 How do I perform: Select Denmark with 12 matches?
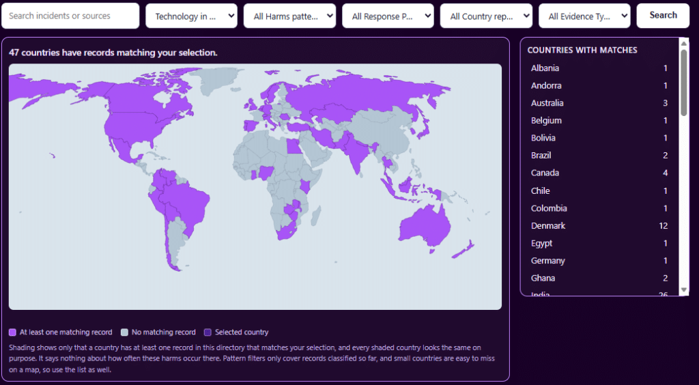pos(599,225)
